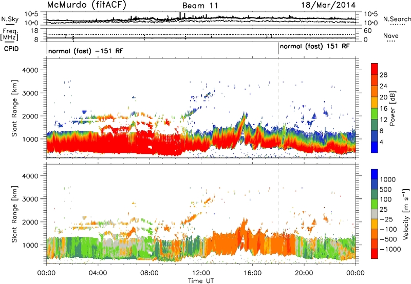Click the text "normal (fast) 151 RF"

(314, 47)
